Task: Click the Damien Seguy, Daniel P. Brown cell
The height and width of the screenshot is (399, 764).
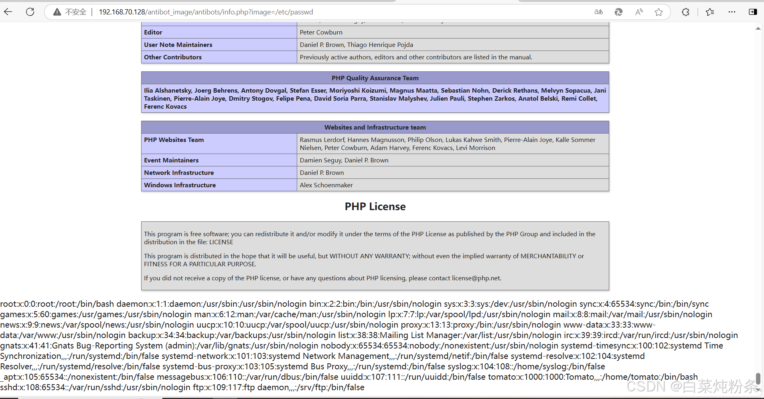Action: pyautogui.click(x=453, y=160)
